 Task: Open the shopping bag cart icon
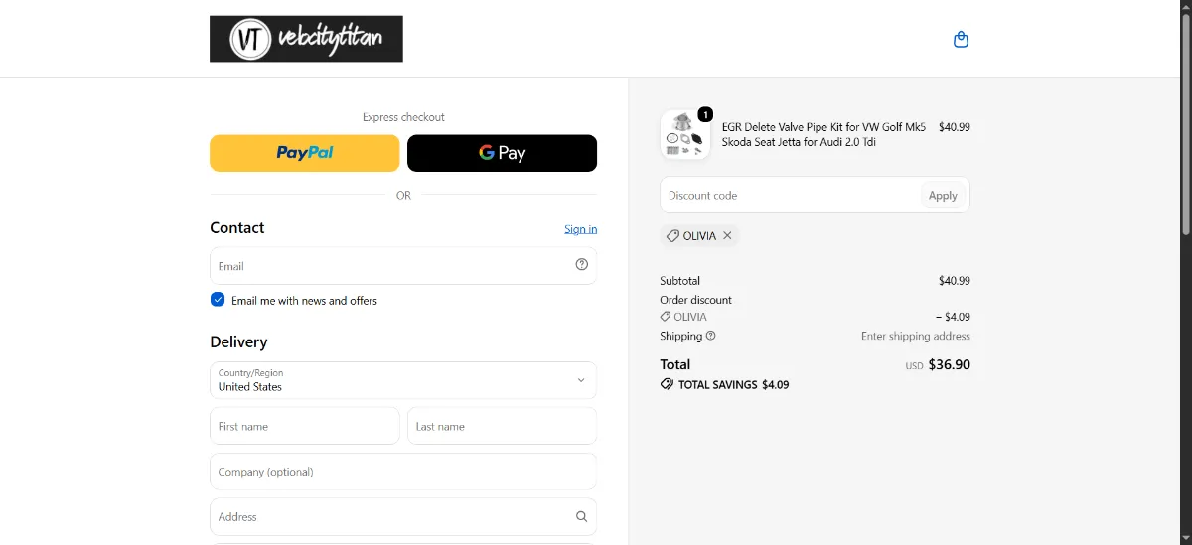[961, 40]
